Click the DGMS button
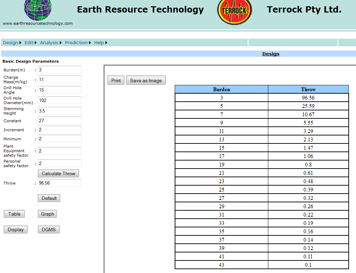The image size is (356, 273). click(49, 229)
